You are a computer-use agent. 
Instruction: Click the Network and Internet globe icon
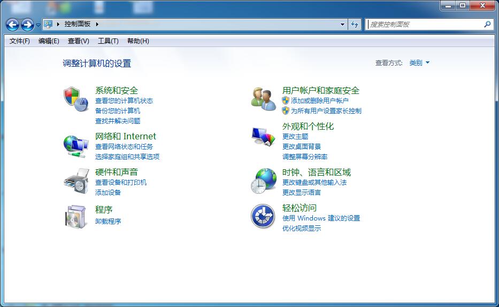pos(76,145)
